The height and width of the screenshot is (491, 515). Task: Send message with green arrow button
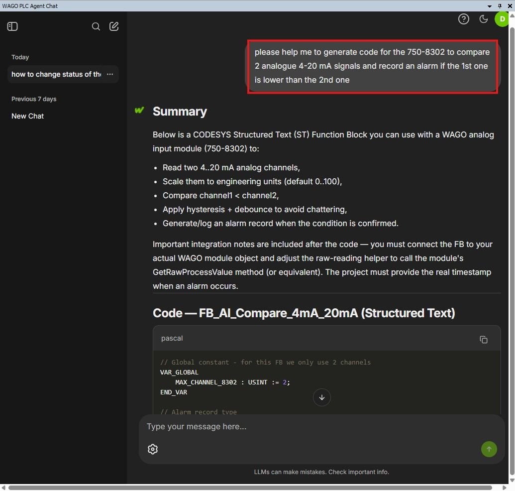coord(489,449)
